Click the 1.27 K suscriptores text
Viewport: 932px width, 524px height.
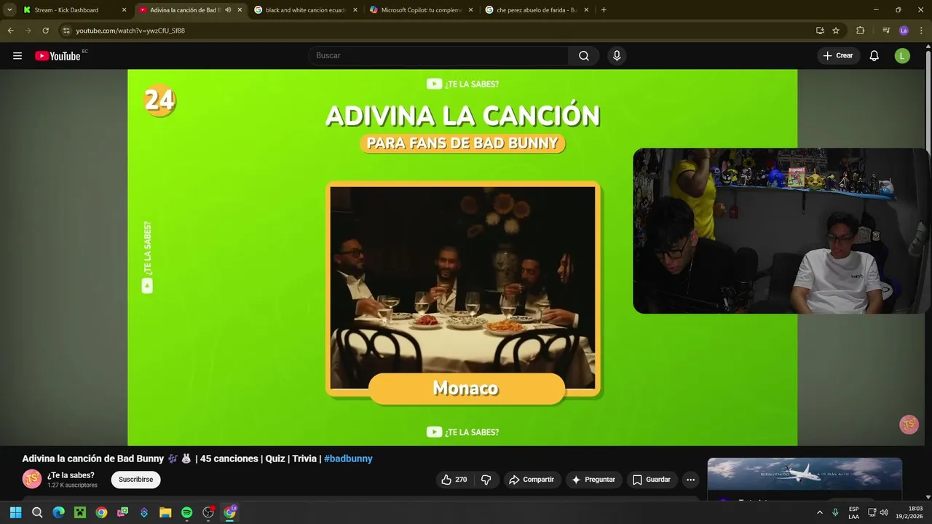tap(72, 485)
